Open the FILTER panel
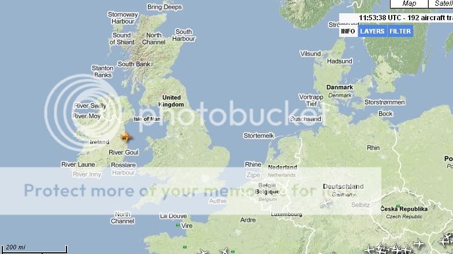The width and height of the screenshot is (453, 254). pos(400,31)
